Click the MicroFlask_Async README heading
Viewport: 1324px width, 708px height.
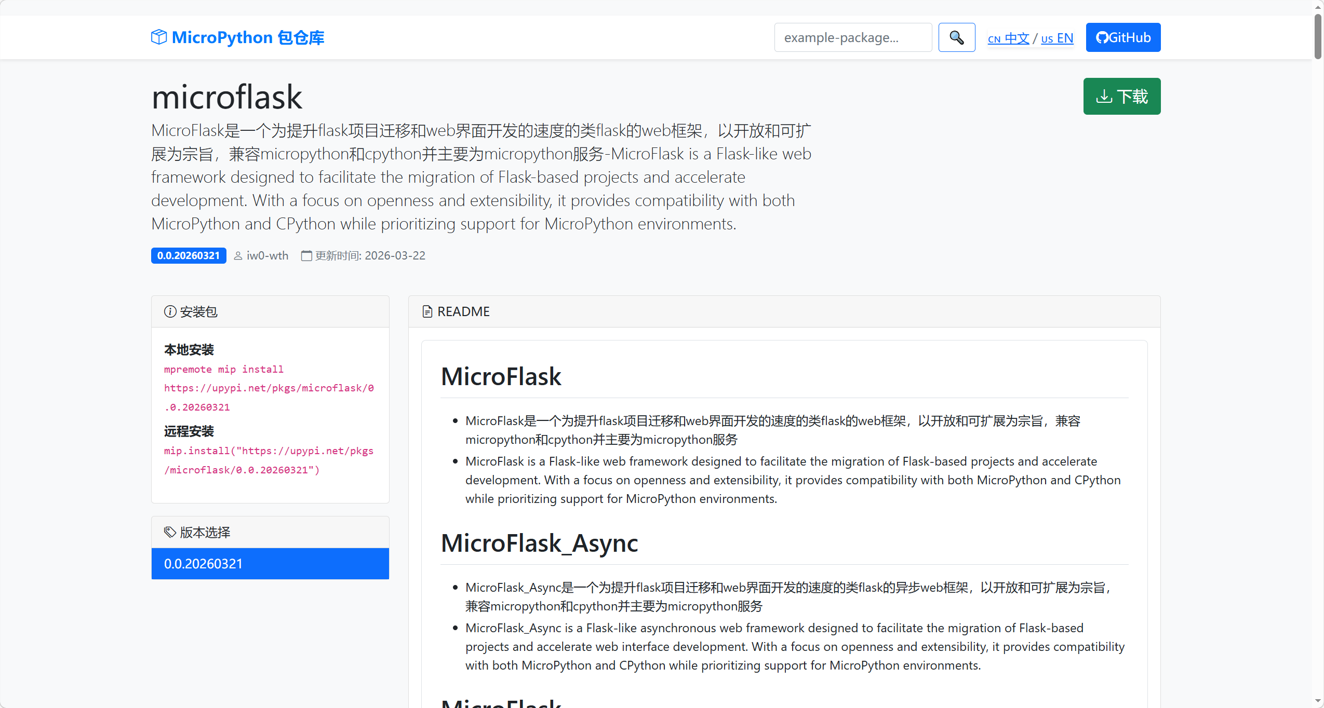[x=539, y=543]
